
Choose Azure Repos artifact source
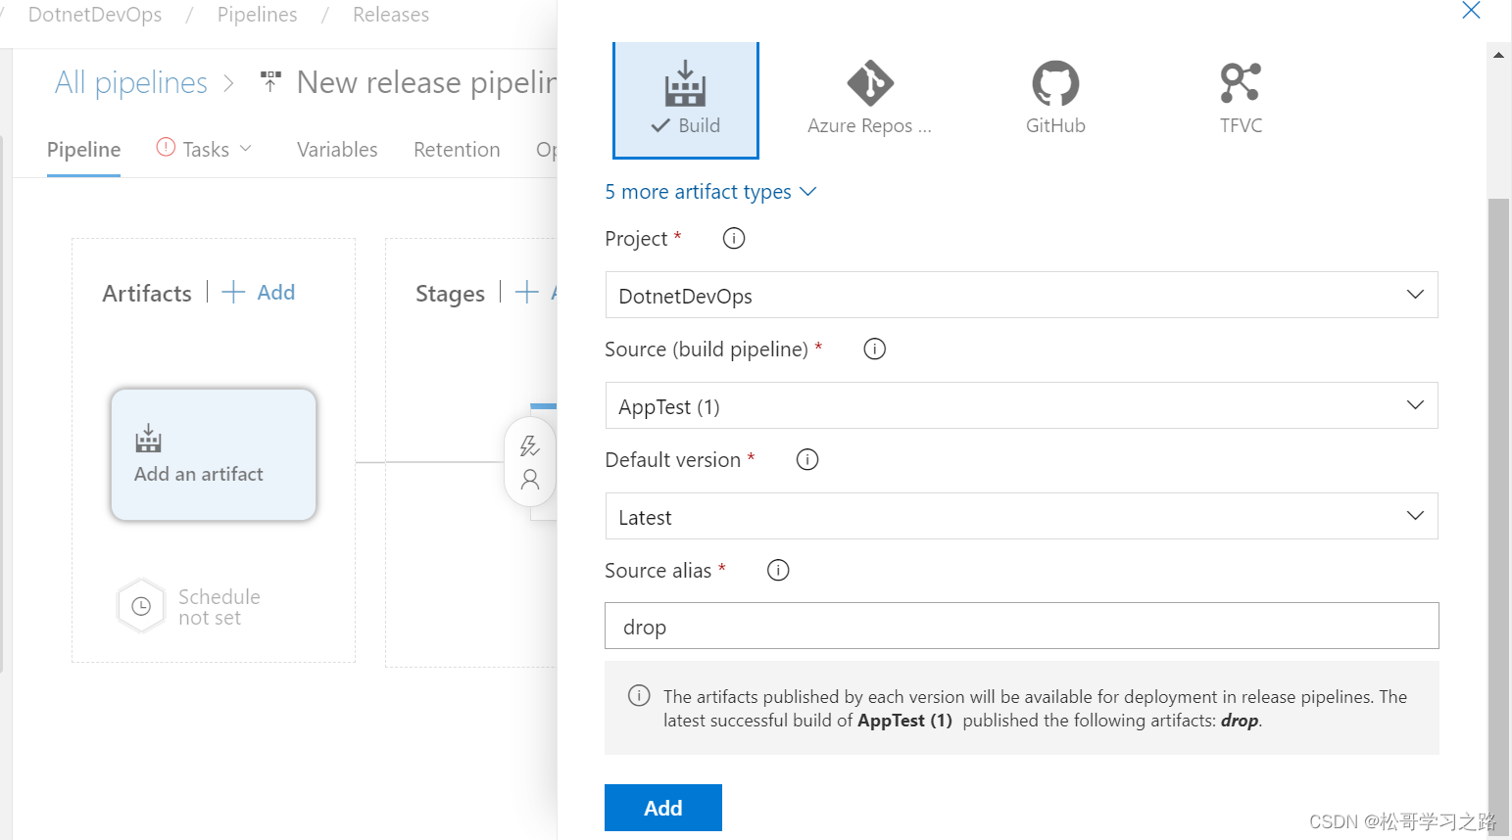(x=869, y=98)
